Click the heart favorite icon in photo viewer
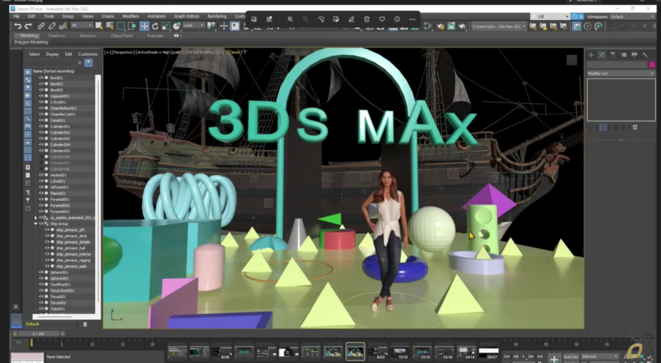The width and height of the screenshot is (661, 363). coord(382,19)
